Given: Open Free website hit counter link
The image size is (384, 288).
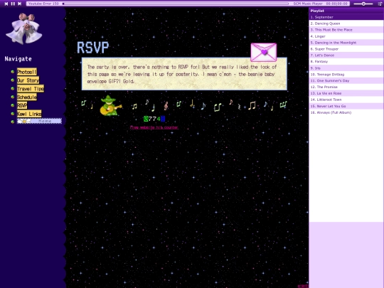Looking at the screenshot, I should pyautogui.click(x=154, y=127).
